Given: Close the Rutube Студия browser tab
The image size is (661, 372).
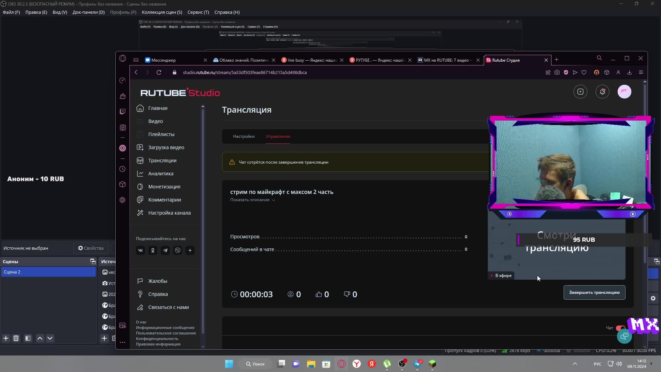Looking at the screenshot, I should coord(546,60).
